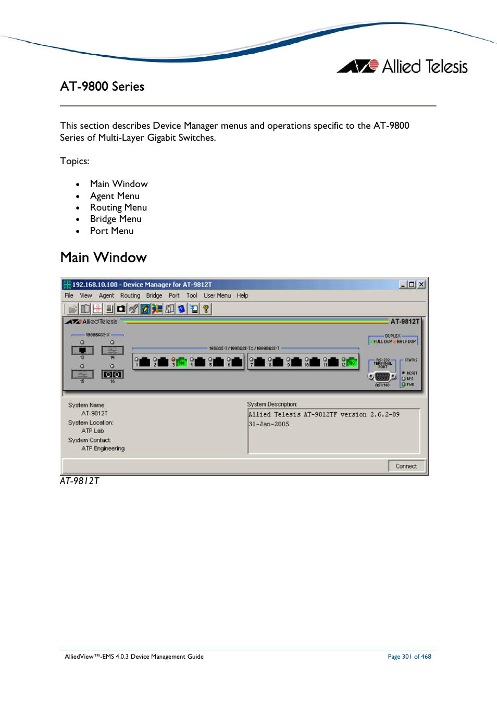Open the Bridge menu
Screen dimensions: 497x704
tap(154, 295)
